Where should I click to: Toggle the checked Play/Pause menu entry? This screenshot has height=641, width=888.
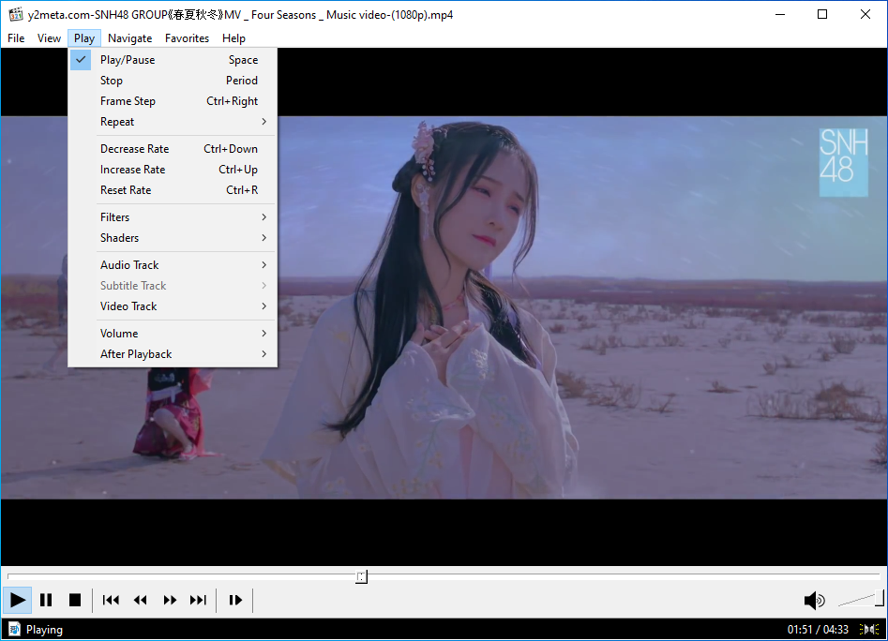tap(128, 60)
